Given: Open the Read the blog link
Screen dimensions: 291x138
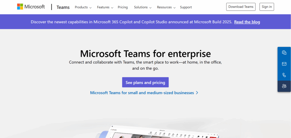Looking at the screenshot, I should 247,22.
